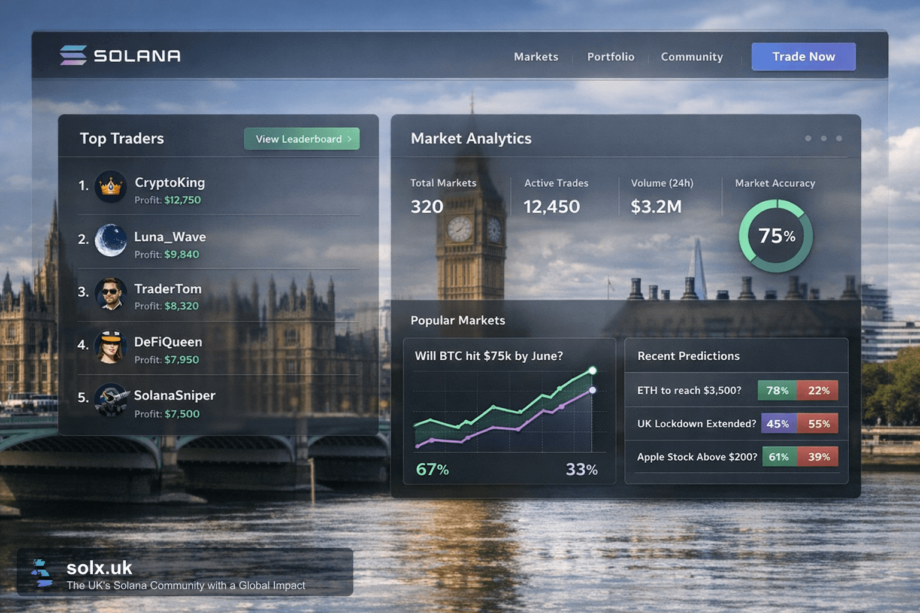Select 55% red bar for UK Lockdown
The height and width of the screenshot is (613, 920).
(x=818, y=424)
